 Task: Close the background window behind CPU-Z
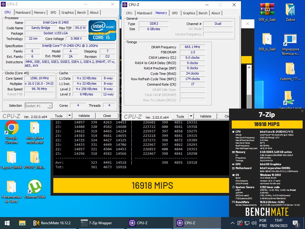coord(248,24)
